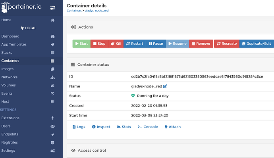Click the edit container name pencil icon
The image size is (274, 158).
165,86
